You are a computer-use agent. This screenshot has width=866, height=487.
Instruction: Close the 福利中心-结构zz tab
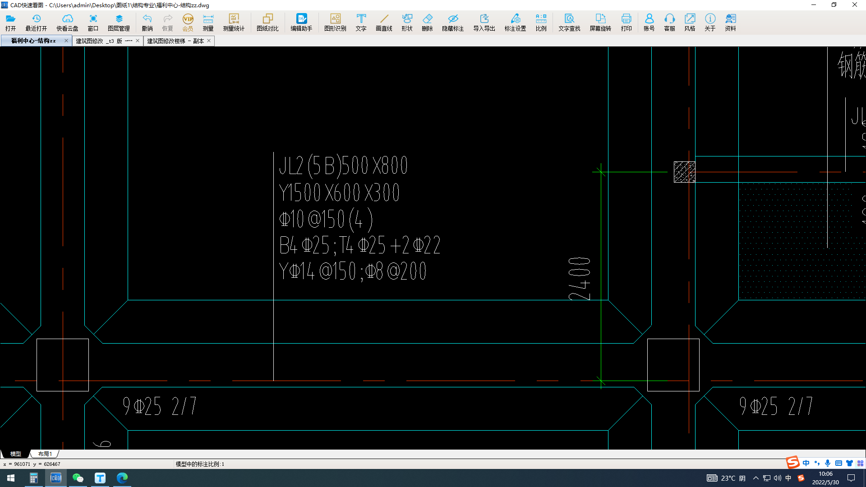pos(66,41)
